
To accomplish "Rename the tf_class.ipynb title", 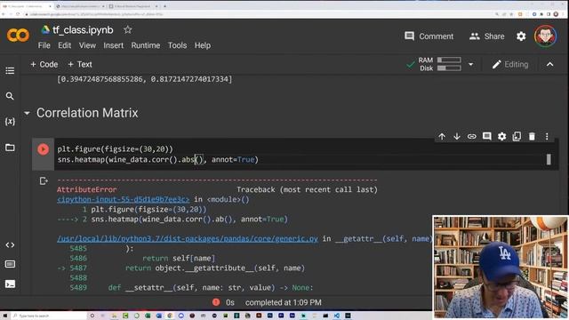I will (83, 29).
